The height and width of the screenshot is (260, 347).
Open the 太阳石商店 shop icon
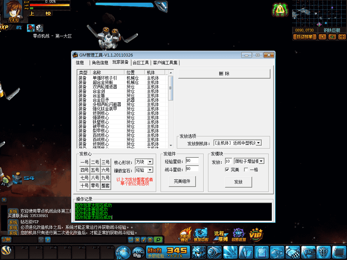click(185, 235)
